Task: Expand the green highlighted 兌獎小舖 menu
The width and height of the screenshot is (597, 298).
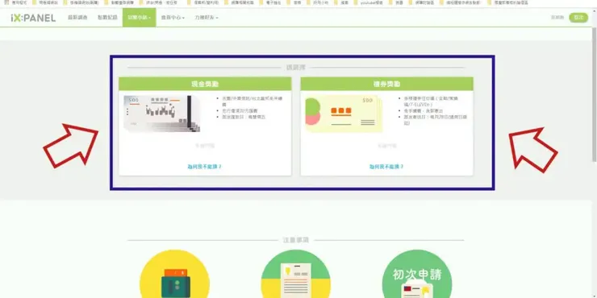Action: coord(139,18)
